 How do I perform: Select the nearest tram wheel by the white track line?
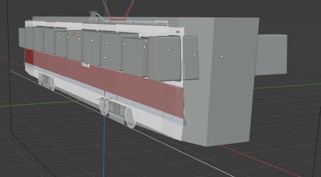pyautogui.click(x=131, y=118)
